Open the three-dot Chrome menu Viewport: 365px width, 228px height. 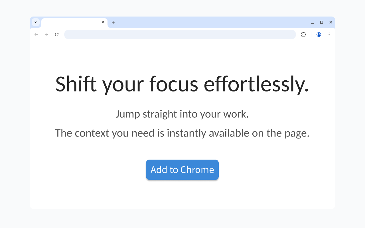(x=329, y=34)
